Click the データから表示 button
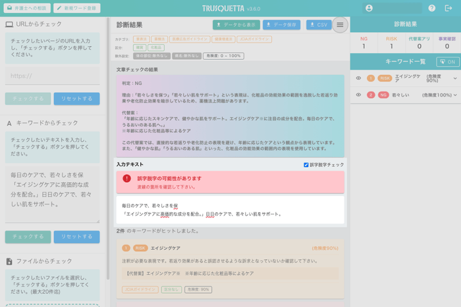461x307 pixels. pos(236,25)
